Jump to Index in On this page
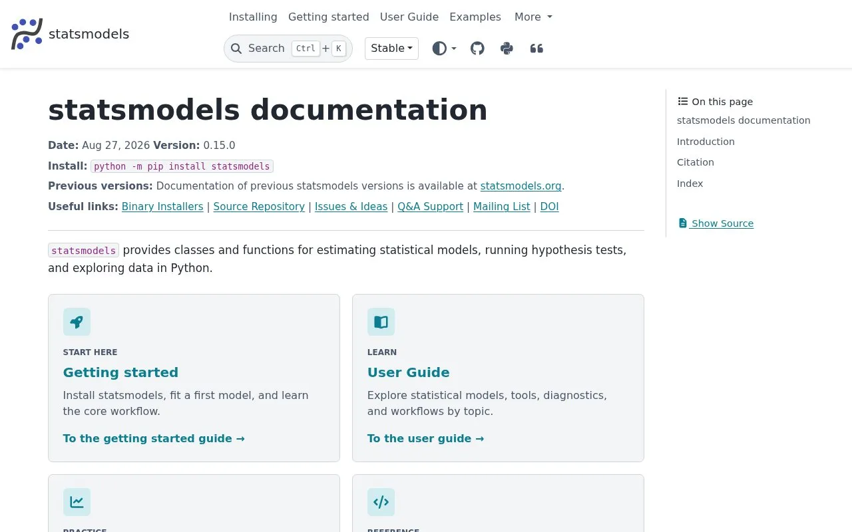The image size is (852, 532). click(690, 184)
